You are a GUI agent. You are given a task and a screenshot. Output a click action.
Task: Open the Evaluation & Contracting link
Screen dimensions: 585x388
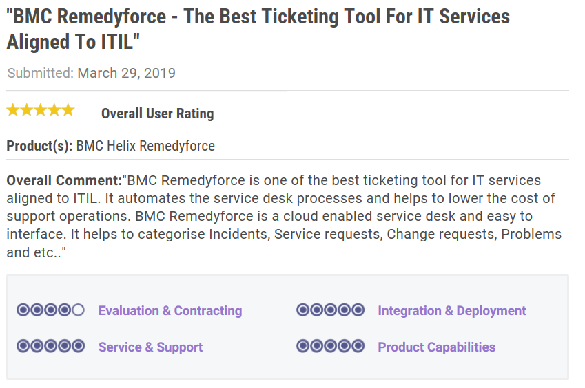(x=170, y=310)
